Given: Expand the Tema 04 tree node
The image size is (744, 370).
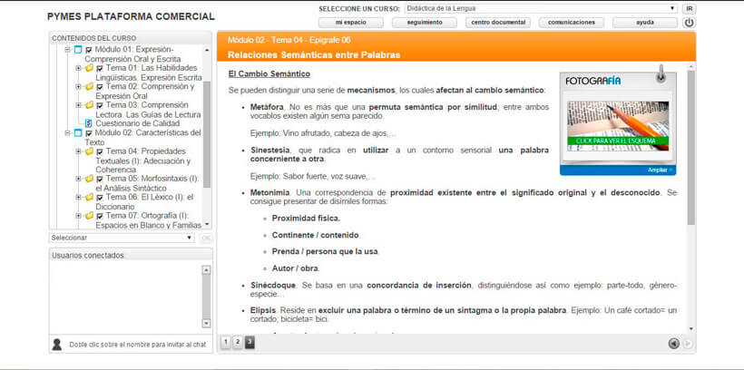Looking at the screenshot, I should click(78, 151).
